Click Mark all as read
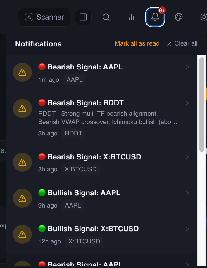 (x=137, y=43)
